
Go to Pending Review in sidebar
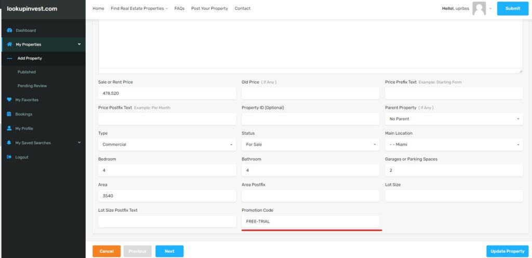pos(32,86)
